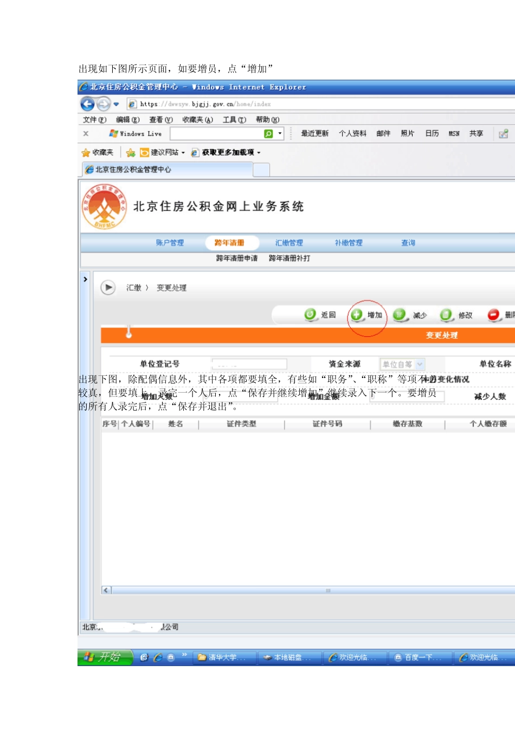Image resolution: width=515 pixels, height=729 pixels.
Task: Click the 缴存基数 column header
Action: pyautogui.click(x=408, y=424)
